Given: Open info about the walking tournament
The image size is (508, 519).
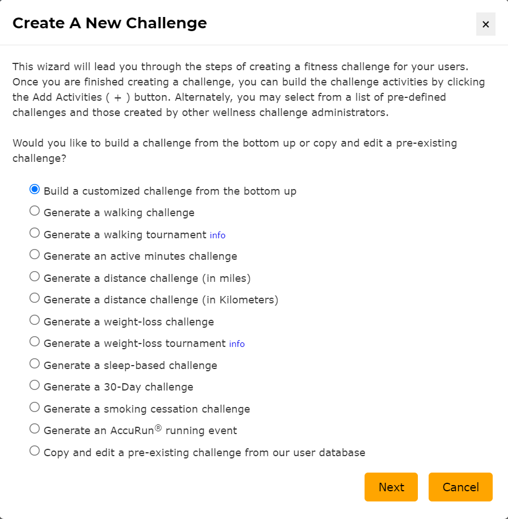Looking at the screenshot, I should [x=217, y=235].
